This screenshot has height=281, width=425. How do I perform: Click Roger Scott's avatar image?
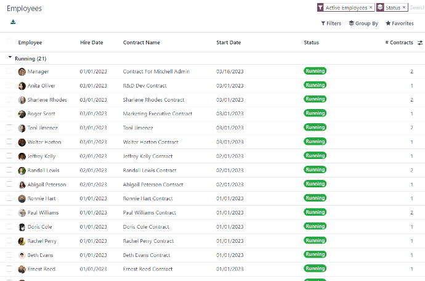click(x=22, y=114)
